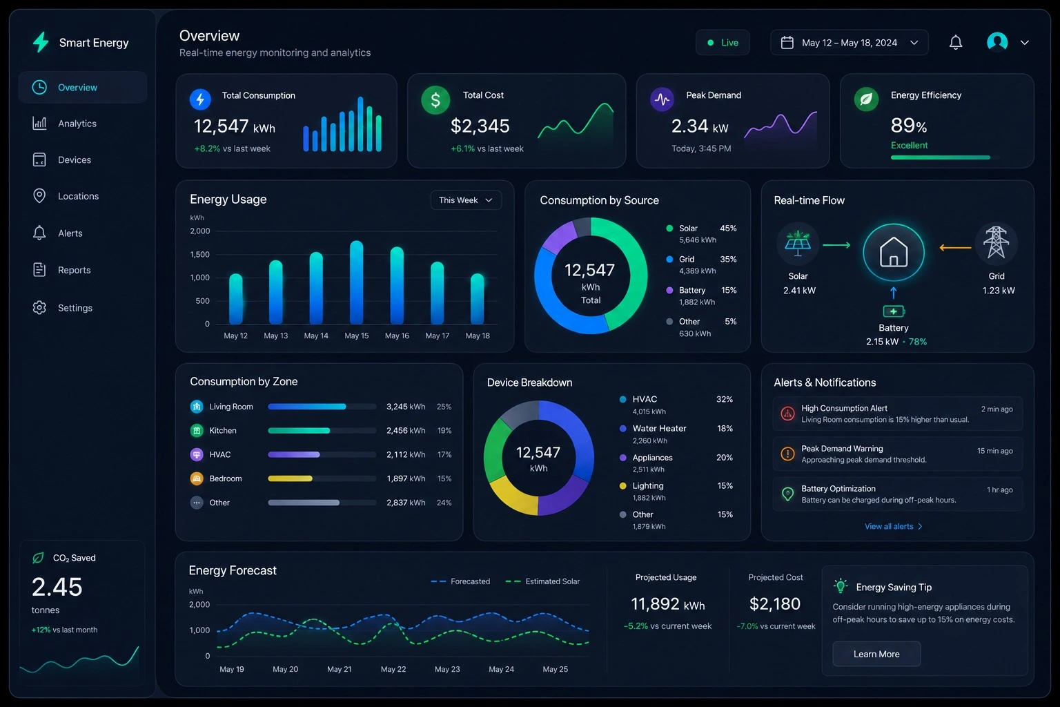Click the Reports document icon
Screen dimensions: 1060x707
point(39,269)
